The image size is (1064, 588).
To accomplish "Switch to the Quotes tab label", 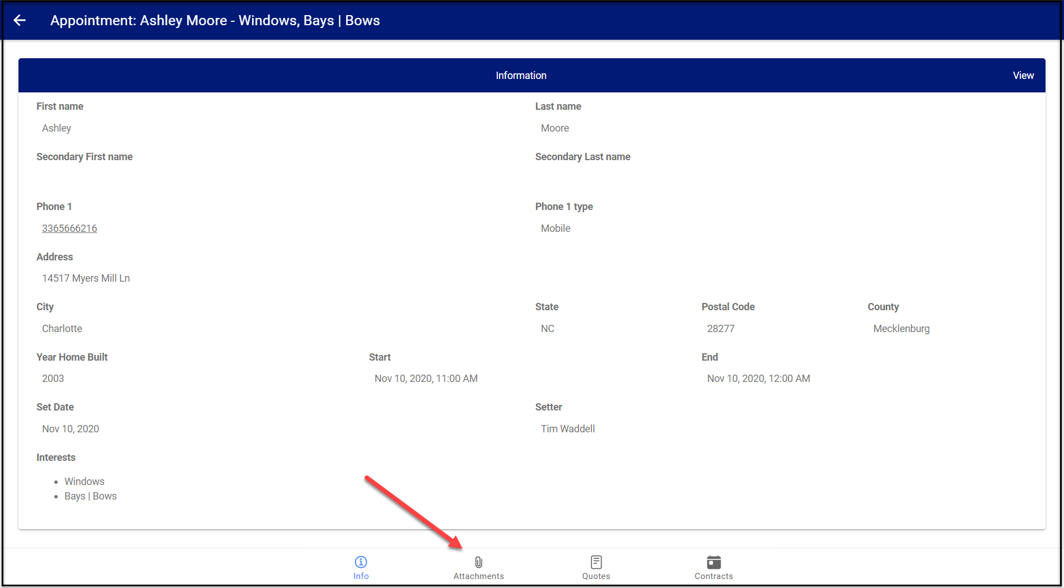I will pos(596,576).
